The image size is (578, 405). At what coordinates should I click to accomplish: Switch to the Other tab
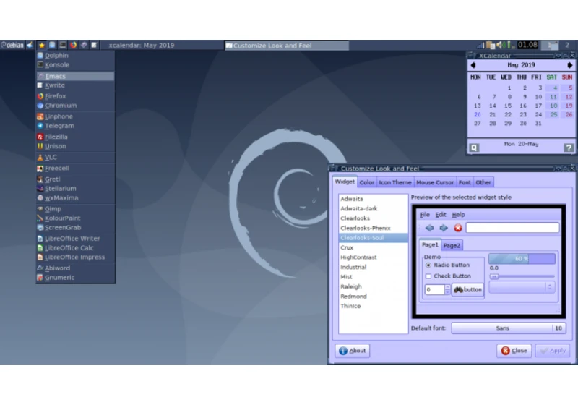(x=483, y=182)
